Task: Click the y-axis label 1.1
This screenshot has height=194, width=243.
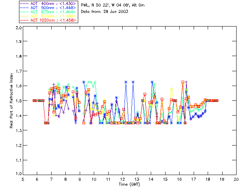Action: [x=19, y=160]
